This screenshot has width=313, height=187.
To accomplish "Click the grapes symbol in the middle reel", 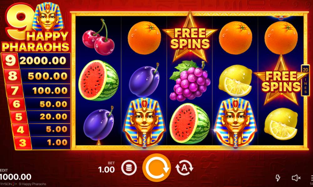I will [x=190, y=81].
